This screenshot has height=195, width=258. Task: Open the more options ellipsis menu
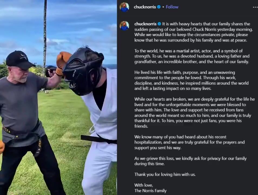click(x=255, y=7)
